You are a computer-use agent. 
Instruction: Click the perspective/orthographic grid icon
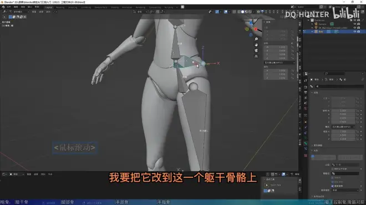256,56
